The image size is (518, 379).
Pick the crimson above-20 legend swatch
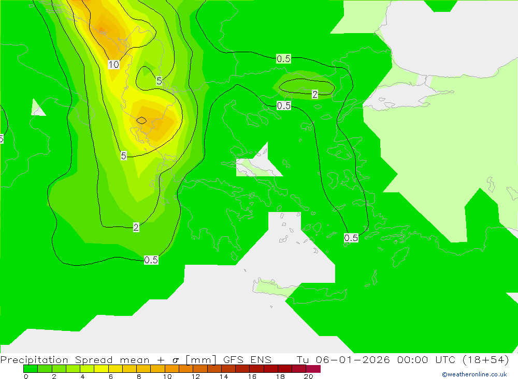point(313,369)
